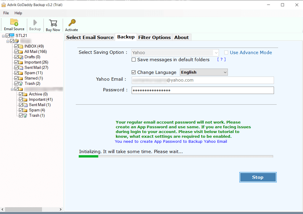Open the File menu
This screenshot has height=214, width=303.
(x=6, y=13)
